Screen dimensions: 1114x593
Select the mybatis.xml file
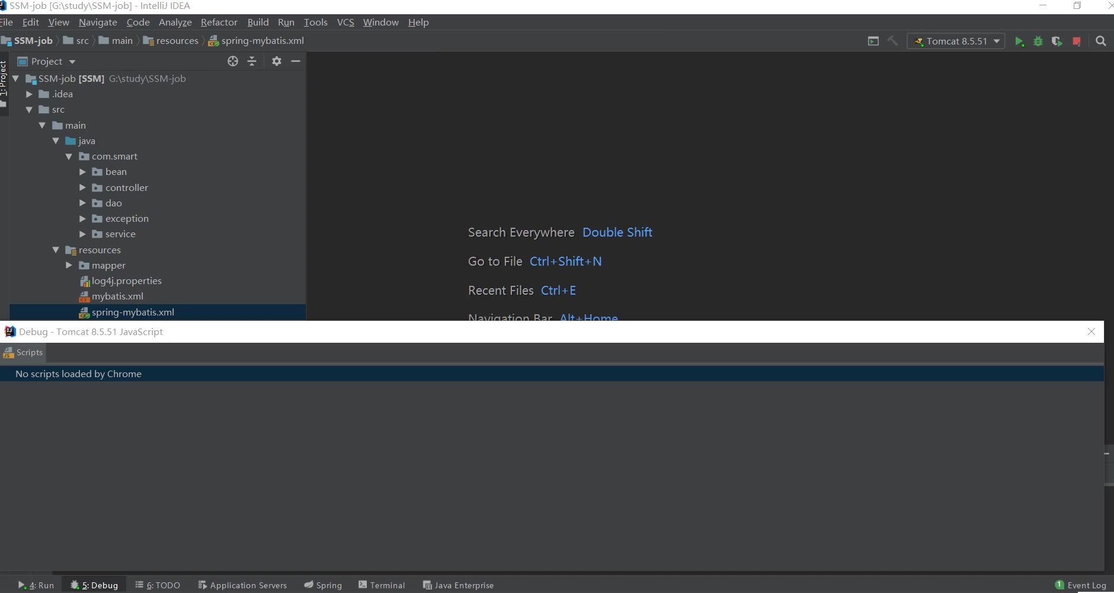point(117,296)
